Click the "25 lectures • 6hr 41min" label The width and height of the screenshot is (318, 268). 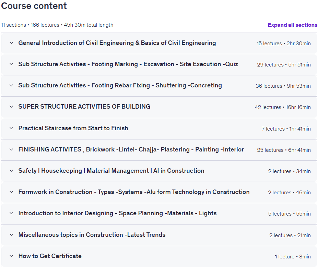[x=284, y=150]
